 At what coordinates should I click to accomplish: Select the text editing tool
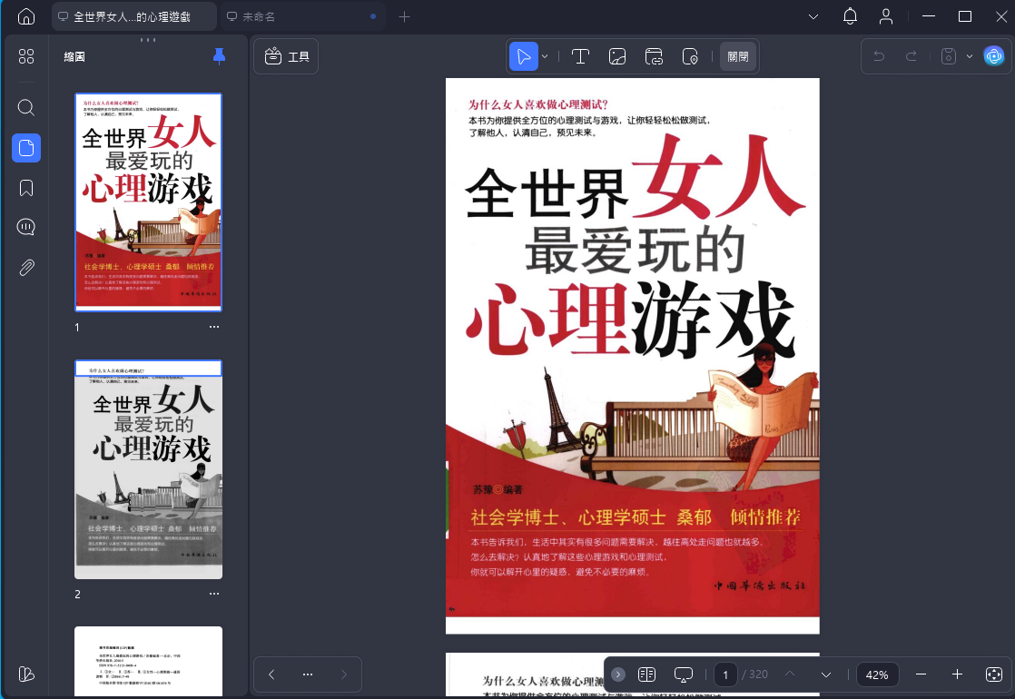[580, 56]
